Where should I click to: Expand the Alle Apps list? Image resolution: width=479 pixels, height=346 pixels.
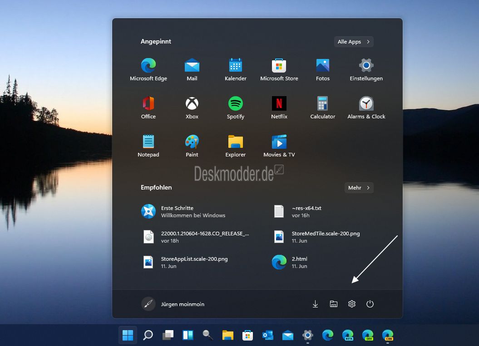tap(354, 42)
